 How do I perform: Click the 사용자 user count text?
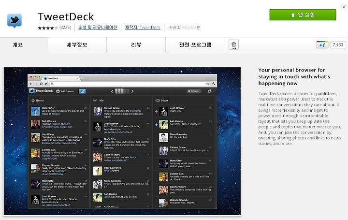[x=184, y=27]
